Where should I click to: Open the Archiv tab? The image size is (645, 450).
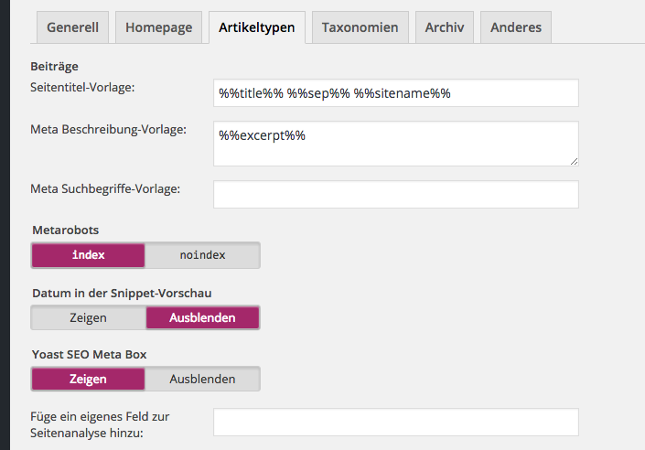point(444,27)
